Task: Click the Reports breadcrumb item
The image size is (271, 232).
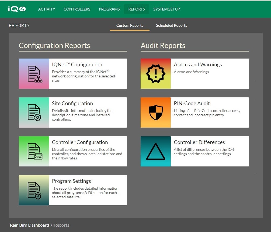Action: coord(62,225)
